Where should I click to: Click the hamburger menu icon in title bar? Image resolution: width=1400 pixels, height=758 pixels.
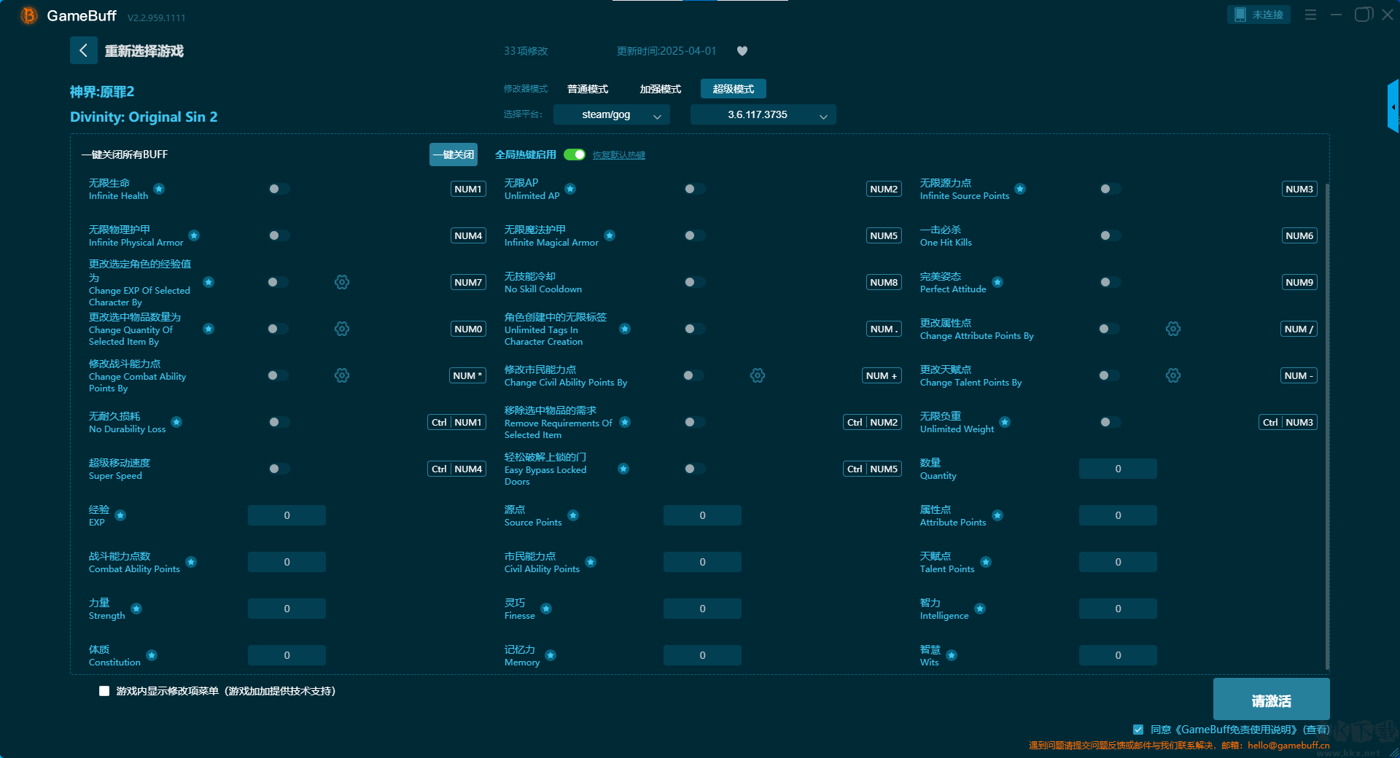(1310, 15)
